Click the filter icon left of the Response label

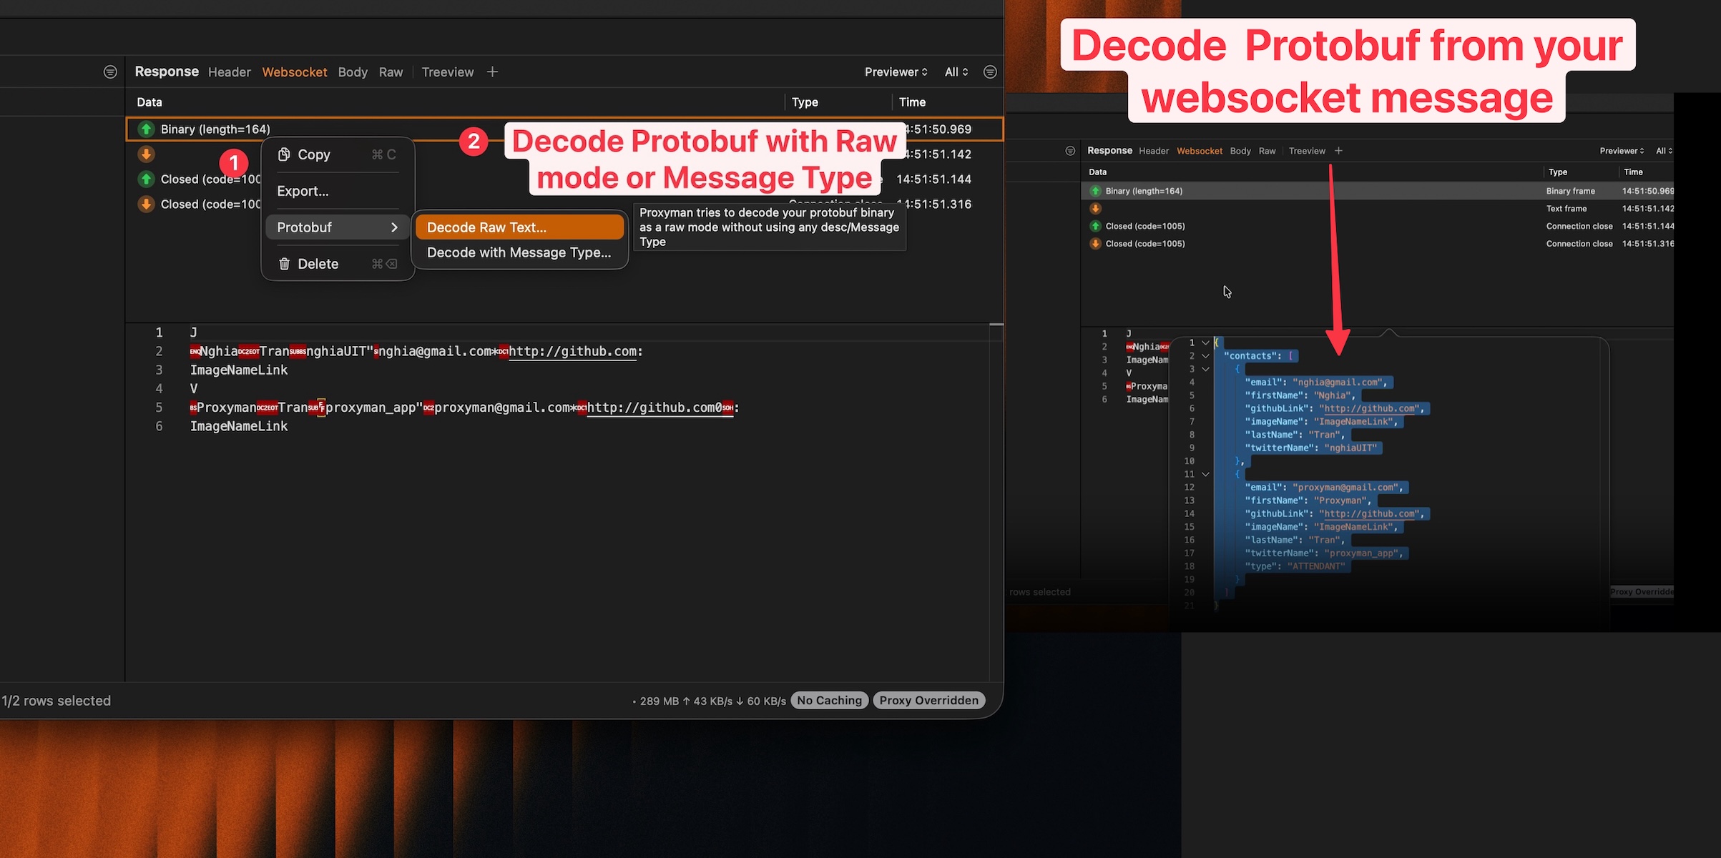(x=110, y=71)
